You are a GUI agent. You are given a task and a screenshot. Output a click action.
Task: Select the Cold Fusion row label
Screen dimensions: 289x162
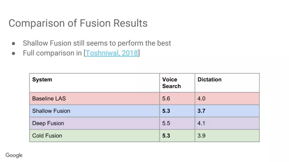(x=47, y=136)
